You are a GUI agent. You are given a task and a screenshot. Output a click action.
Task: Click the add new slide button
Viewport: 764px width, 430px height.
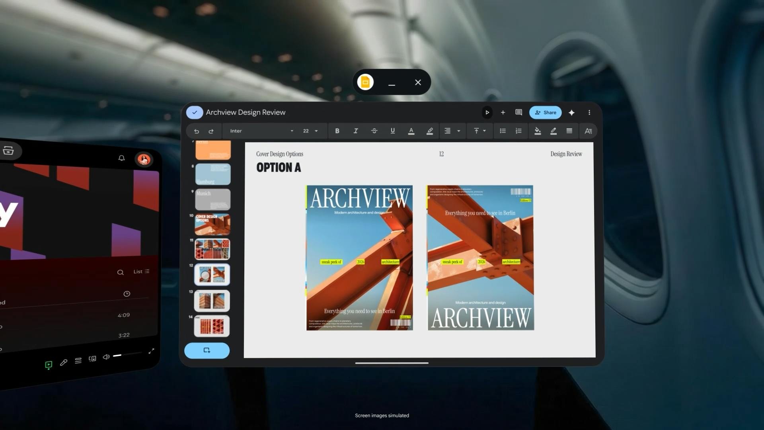[x=207, y=350]
